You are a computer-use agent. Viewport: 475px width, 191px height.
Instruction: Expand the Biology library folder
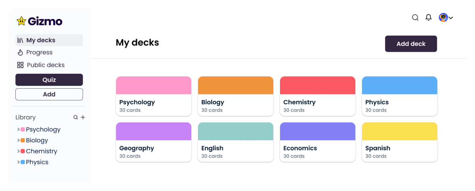click(18, 140)
